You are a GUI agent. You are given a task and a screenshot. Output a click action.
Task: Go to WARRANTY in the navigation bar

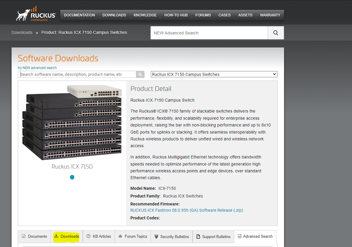click(270, 15)
